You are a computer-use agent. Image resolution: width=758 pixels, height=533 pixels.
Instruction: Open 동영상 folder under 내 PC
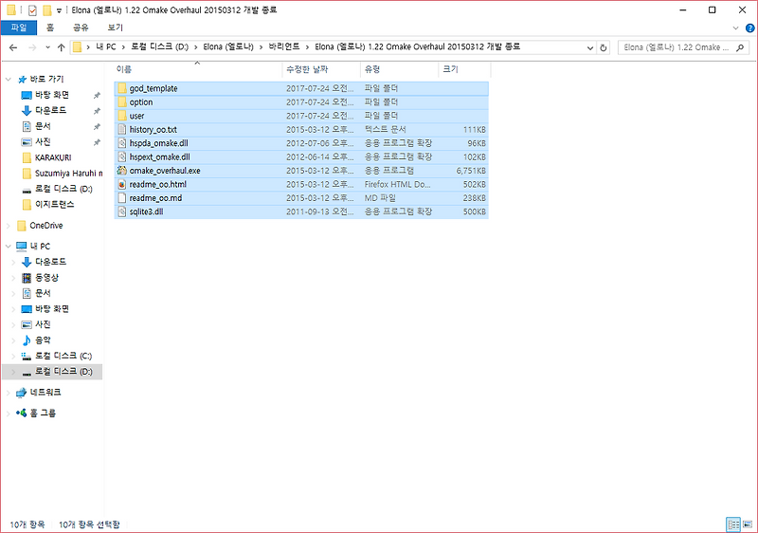tap(46, 278)
